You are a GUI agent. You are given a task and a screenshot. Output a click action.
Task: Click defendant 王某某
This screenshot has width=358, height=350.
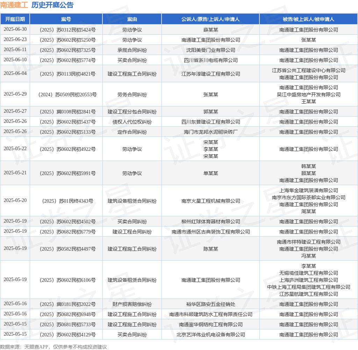pos(308,101)
